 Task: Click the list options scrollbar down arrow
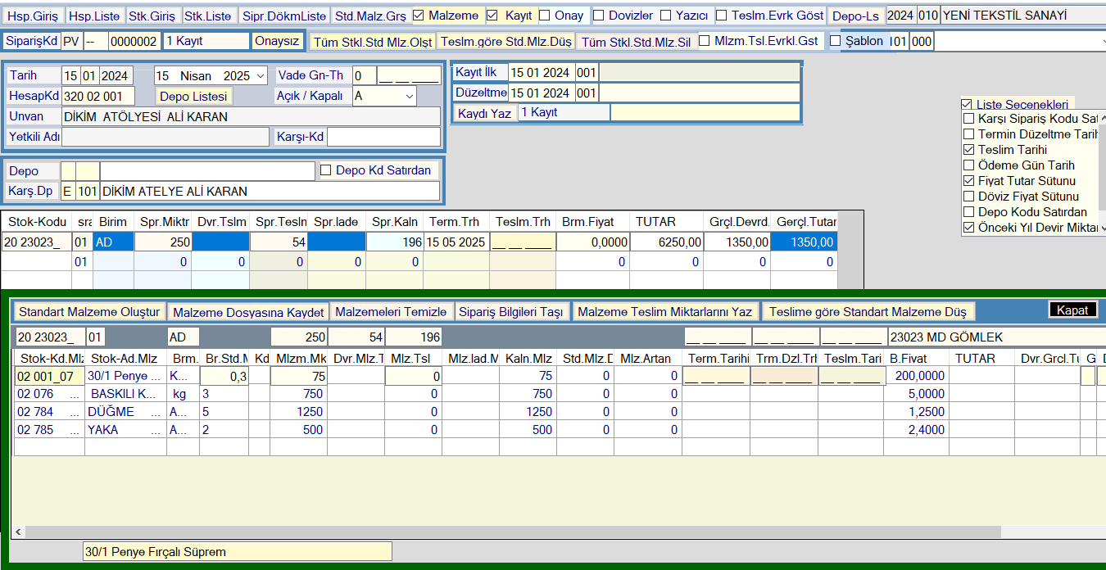pos(1103,228)
